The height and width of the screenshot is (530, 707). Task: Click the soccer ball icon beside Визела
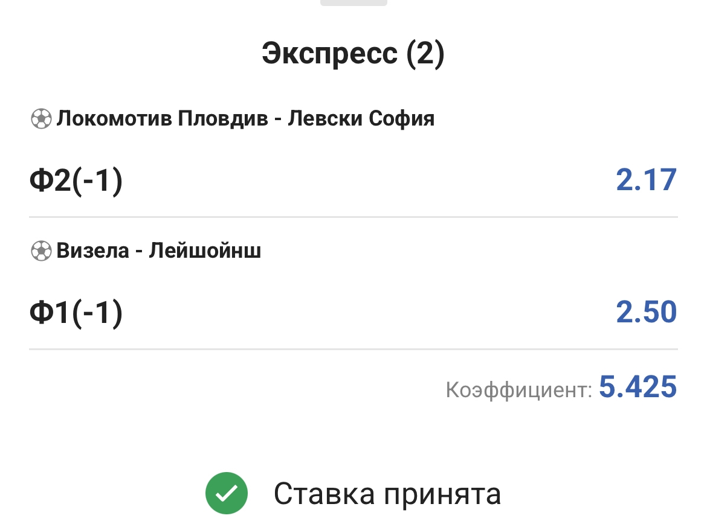click(x=40, y=251)
